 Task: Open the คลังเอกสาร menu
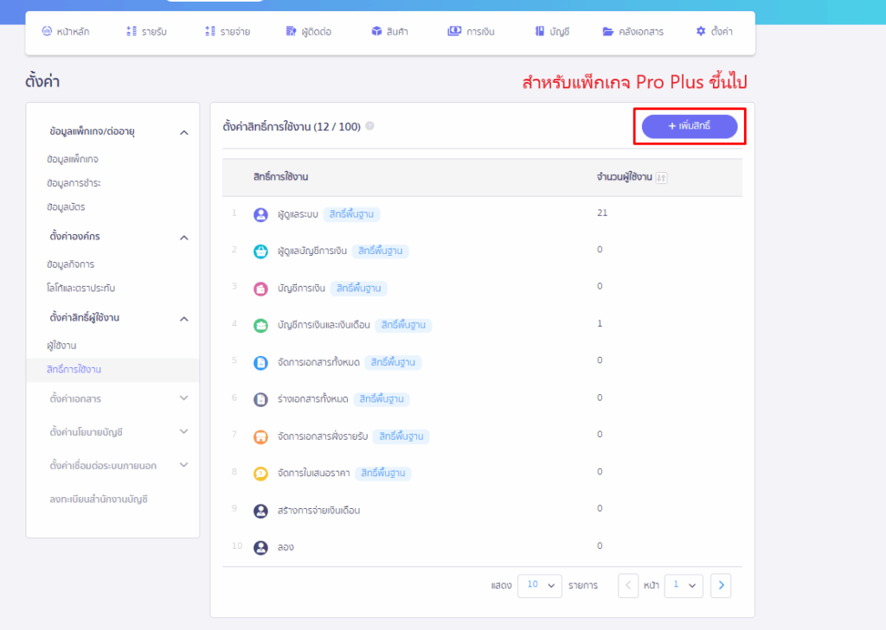click(x=632, y=32)
